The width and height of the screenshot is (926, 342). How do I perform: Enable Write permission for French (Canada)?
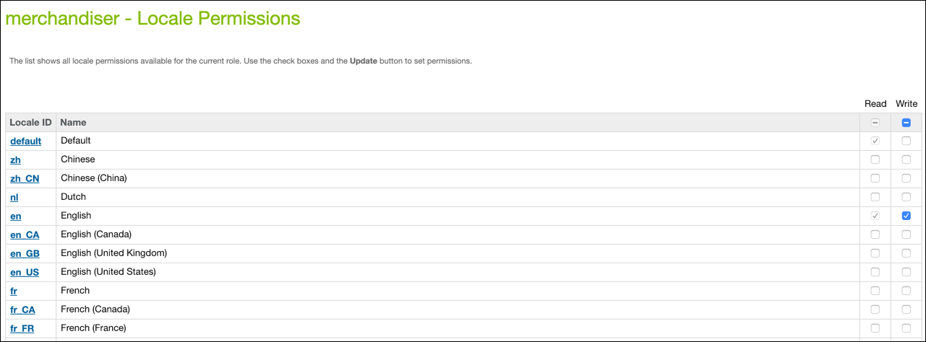click(906, 310)
